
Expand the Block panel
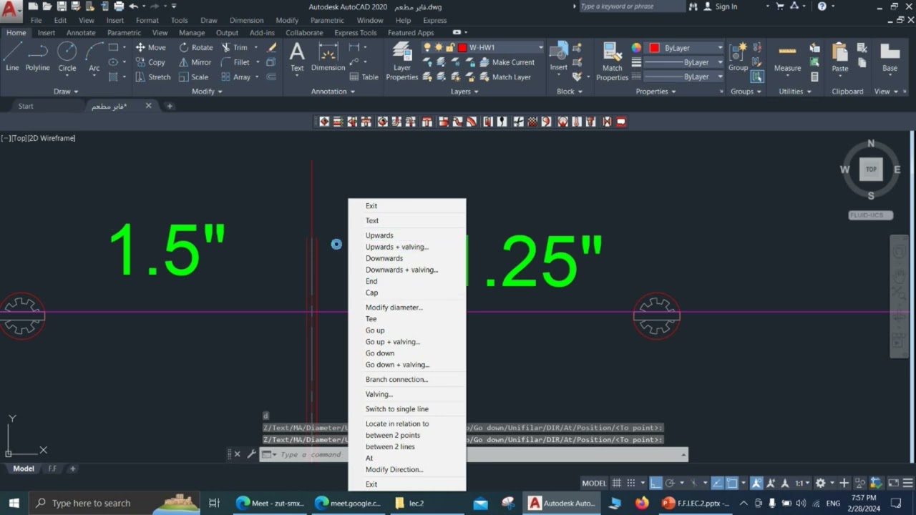pyautogui.click(x=569, y=92)
